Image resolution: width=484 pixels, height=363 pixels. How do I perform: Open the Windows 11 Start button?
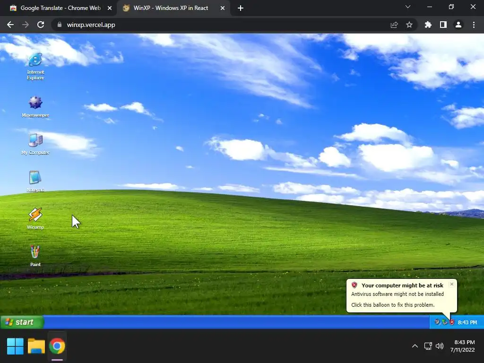(15, 346)
